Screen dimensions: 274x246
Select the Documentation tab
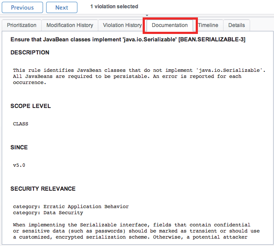(170, 25)
